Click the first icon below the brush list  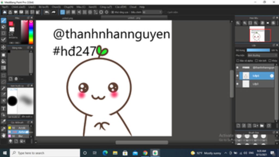[x=11, y=141]
